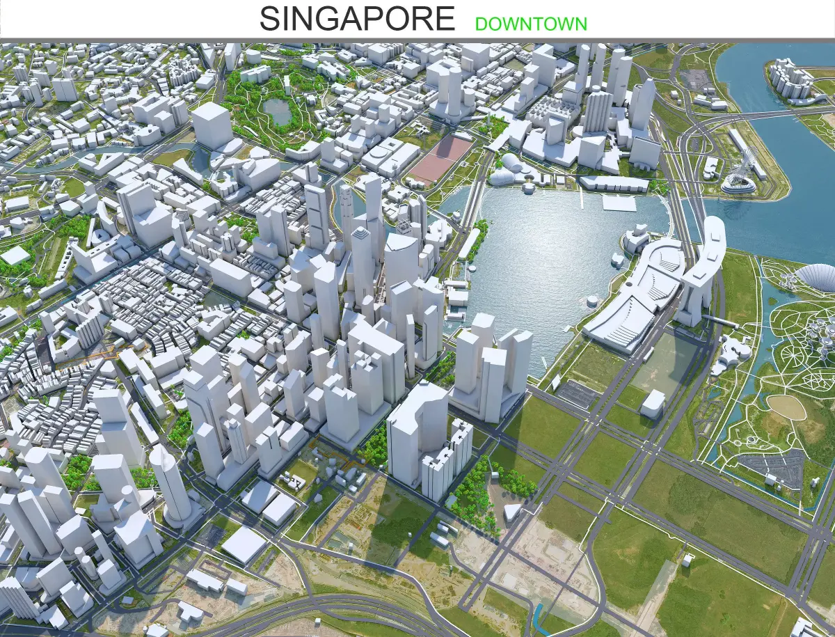Click the SINGAPORE title text
Image resolution: width=835 pixels, height=637 pixels.
(357, 19)
